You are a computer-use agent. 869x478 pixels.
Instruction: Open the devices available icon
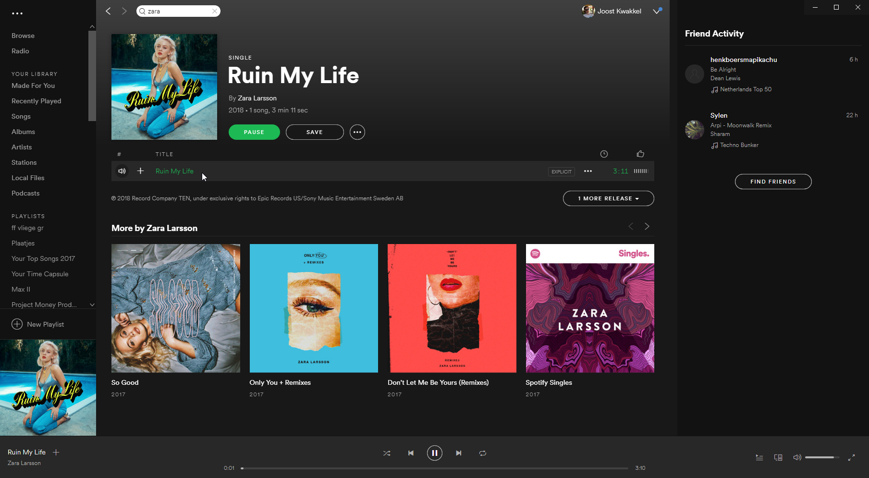click(x=778, y=457)
